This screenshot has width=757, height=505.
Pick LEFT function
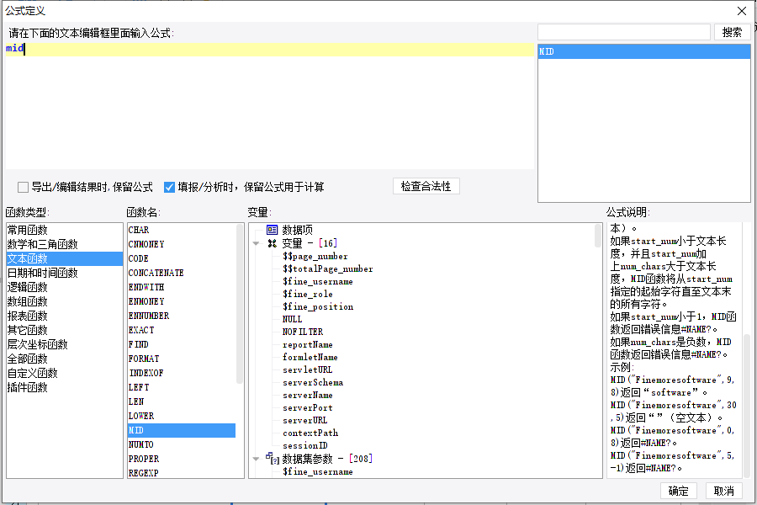[182, 387]
